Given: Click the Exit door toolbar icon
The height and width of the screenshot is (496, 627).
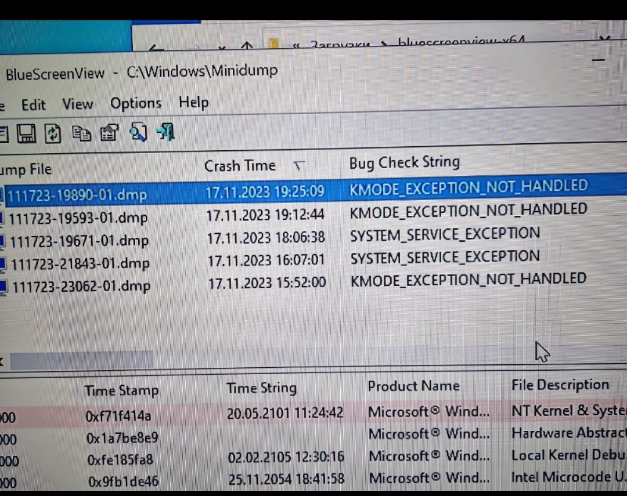Looking at the screenshot, I should point(165,132).
